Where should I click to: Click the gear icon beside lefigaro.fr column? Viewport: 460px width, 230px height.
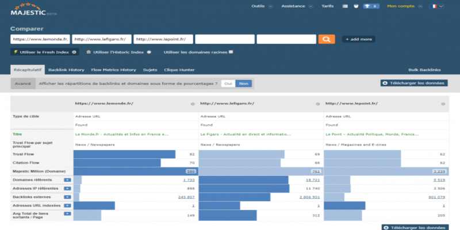click(317, 104)
